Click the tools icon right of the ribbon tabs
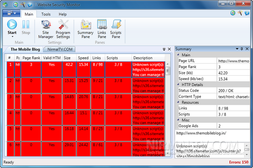The height and width of the screenshot is (168, 253). [240, 13]
